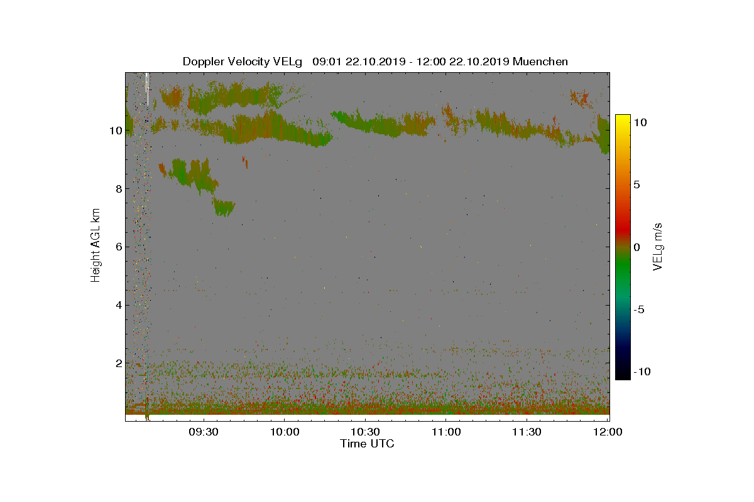Image resolution: width=754 pixels, height=502 pixels.
Task: Select the 10:30 time tick label
Action: (x=365, y=432)
